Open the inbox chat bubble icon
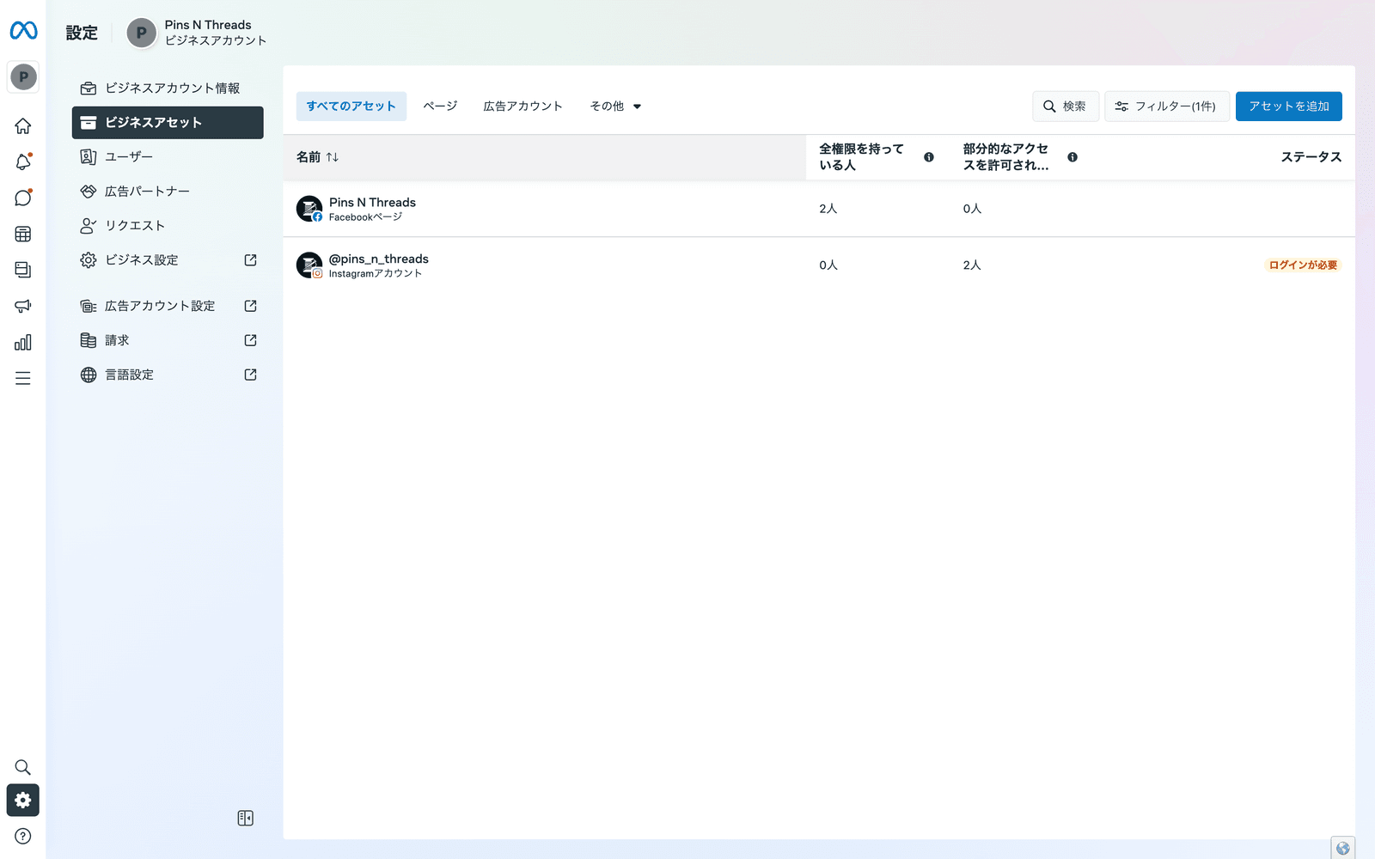The width and height of the screenshot is (1375, 859). [23, 198]
